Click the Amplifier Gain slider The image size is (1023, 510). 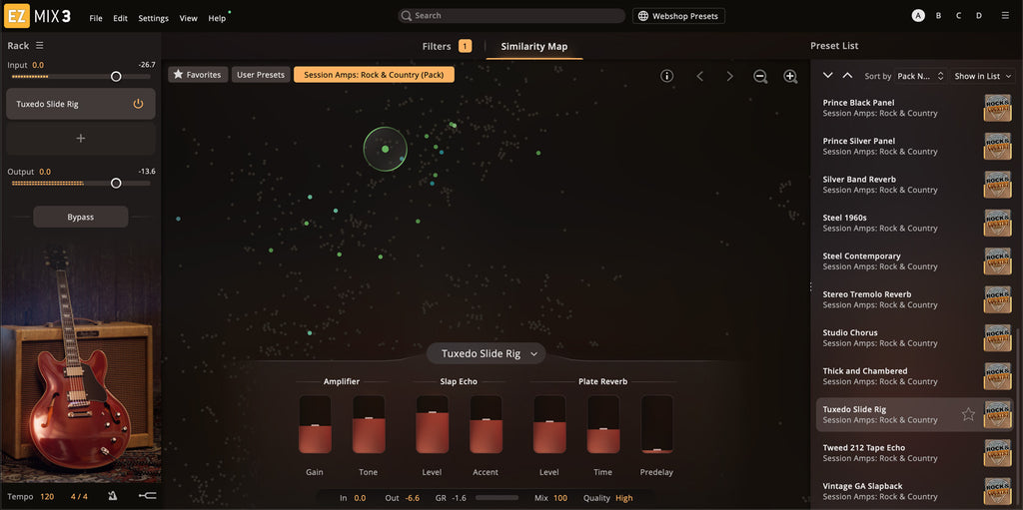click(315, 424)
